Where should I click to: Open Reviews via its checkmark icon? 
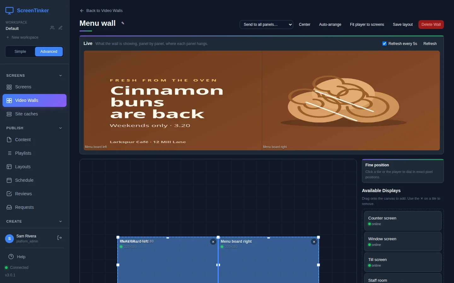(x=9, y=194)
